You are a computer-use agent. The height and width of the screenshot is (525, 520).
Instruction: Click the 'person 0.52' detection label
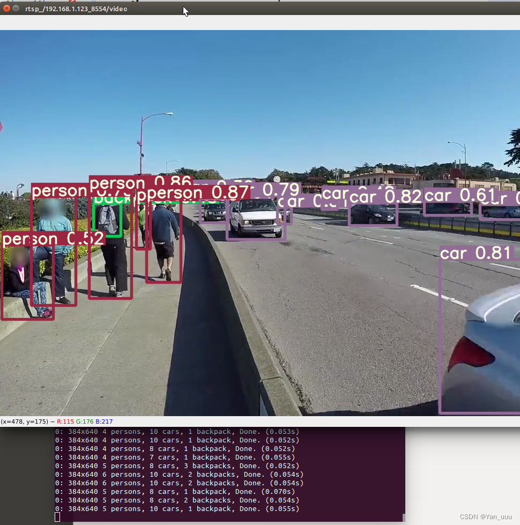[x=53, y=239]
